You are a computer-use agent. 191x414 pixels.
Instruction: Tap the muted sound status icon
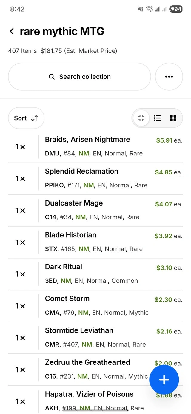click(141, 9)
